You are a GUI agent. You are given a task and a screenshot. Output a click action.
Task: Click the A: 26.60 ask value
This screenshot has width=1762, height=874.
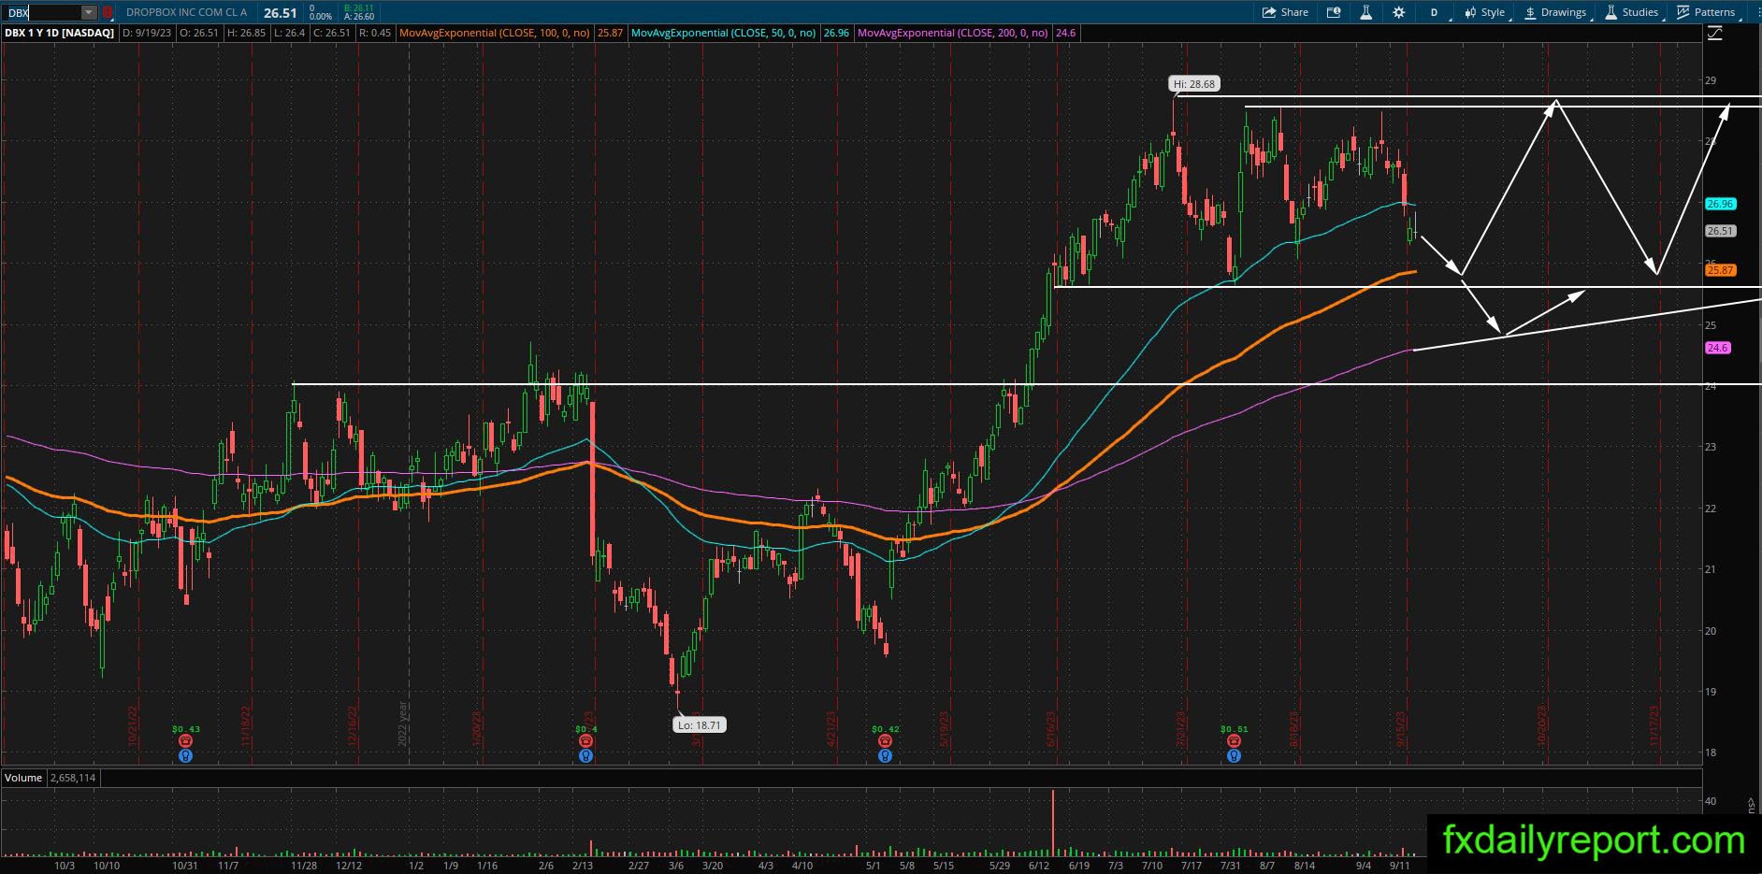358,17
